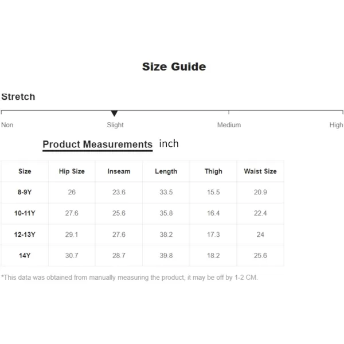The image size is (344, 344).
Task: Click the 'Thigh' column header
Action: (213, 171)
